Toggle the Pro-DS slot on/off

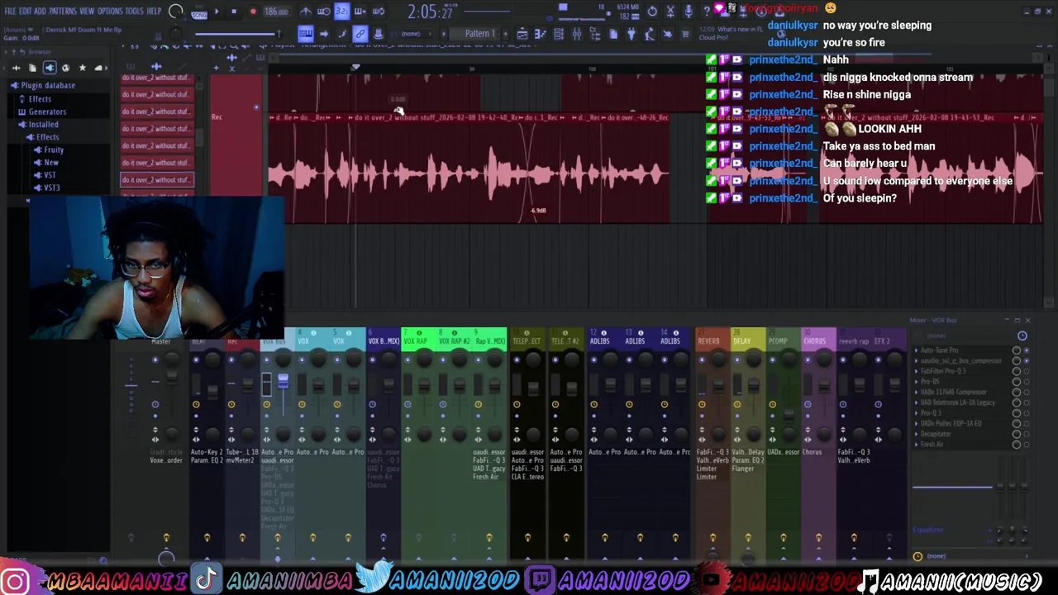[x=1027, y=382]
